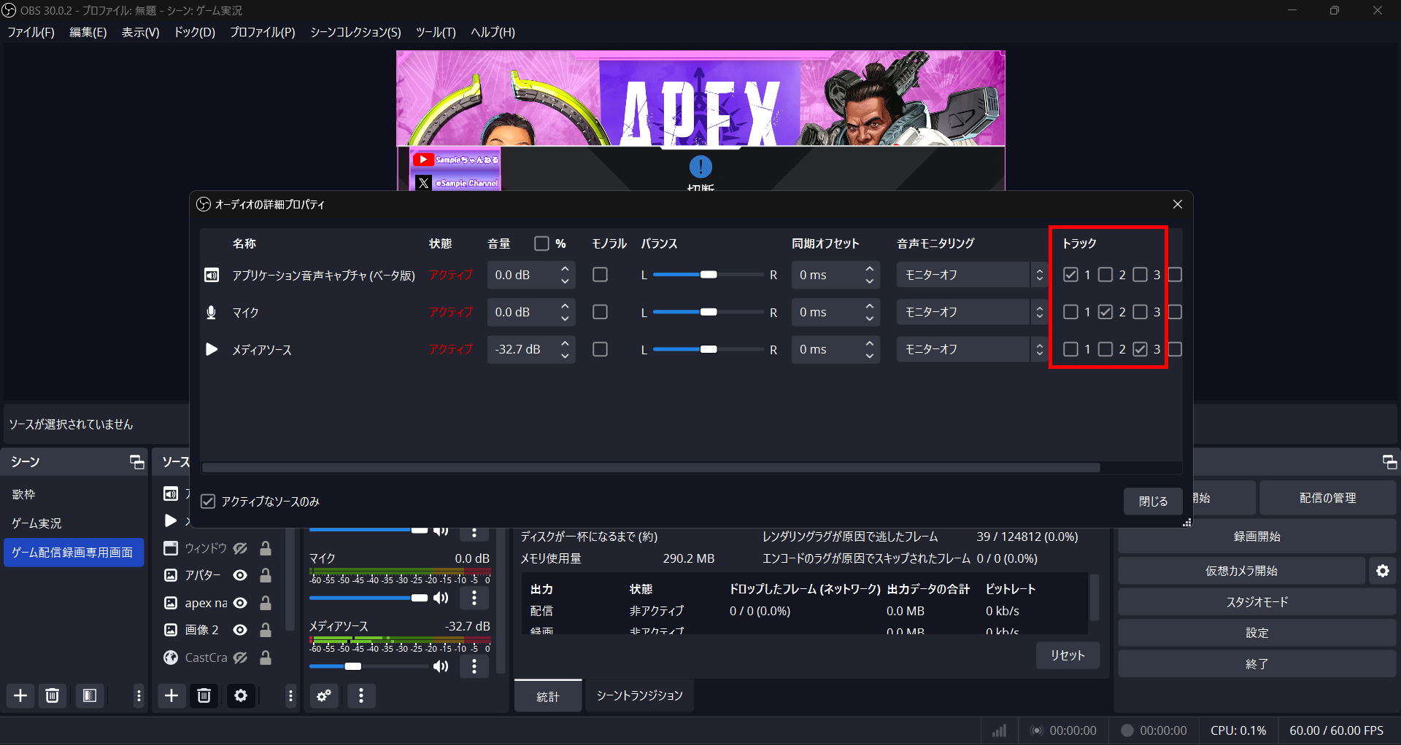1401x745 pixels.
Task: Adjust balance slider for メディアソース row
Action: pyautogui.click(x=709, y=349)
